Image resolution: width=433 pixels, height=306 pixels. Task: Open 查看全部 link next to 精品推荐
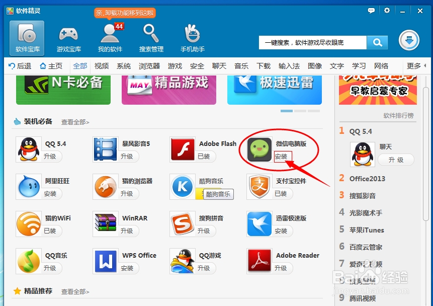(75, 291)
